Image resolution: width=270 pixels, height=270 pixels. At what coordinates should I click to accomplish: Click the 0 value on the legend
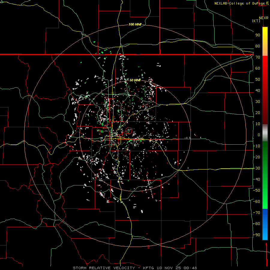coord(259,135)
